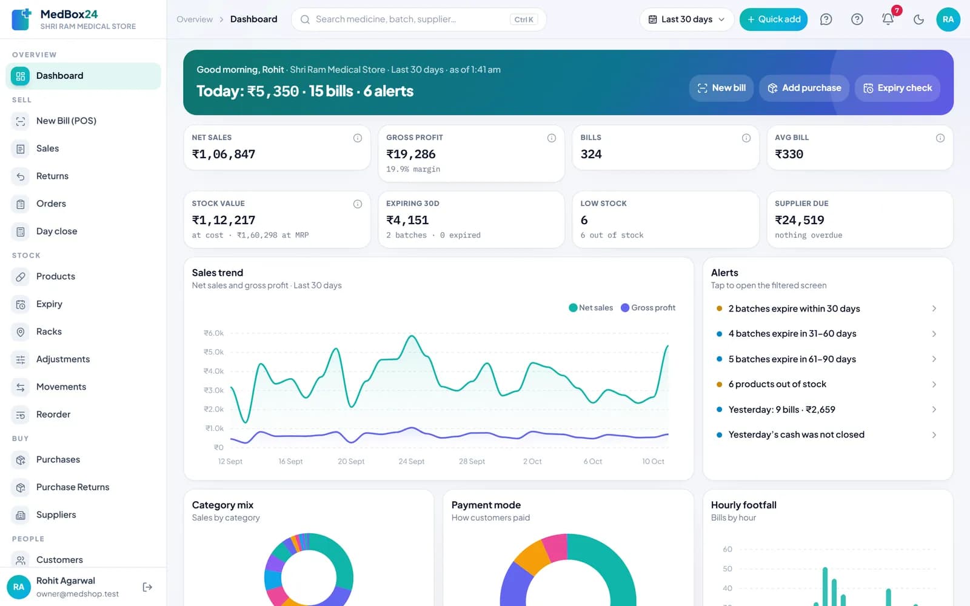Image resolution: width=970 pixels, height=606 pixels.
Task: Click the logout icon beside Rohit Agarwal
Action: tap(147, 587)
